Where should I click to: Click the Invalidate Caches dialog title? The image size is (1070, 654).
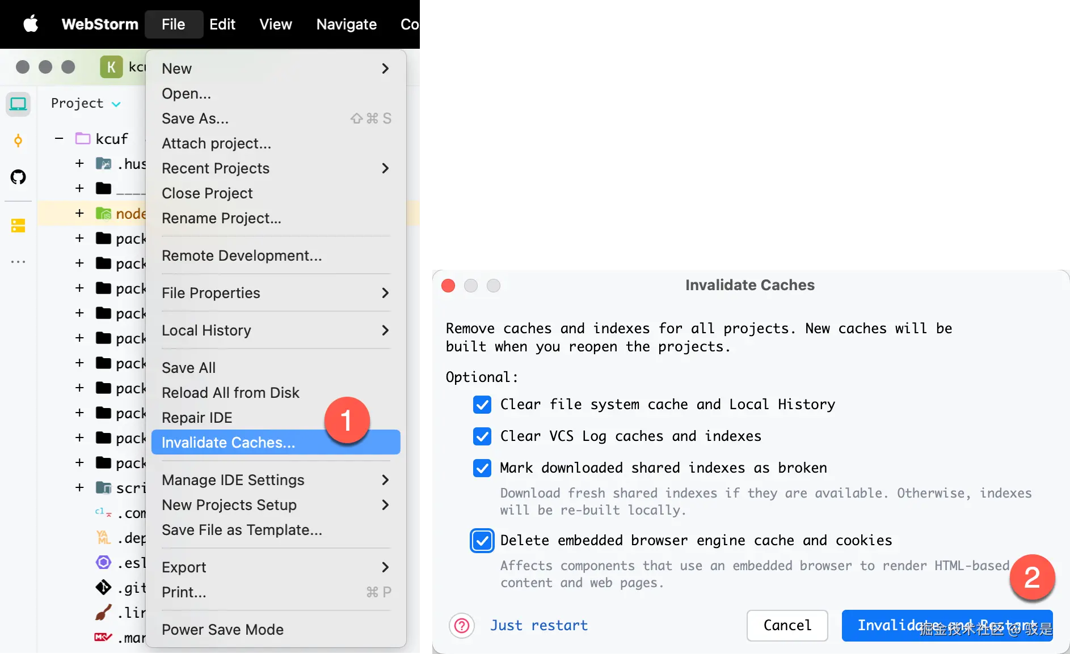tap(750, 285)
